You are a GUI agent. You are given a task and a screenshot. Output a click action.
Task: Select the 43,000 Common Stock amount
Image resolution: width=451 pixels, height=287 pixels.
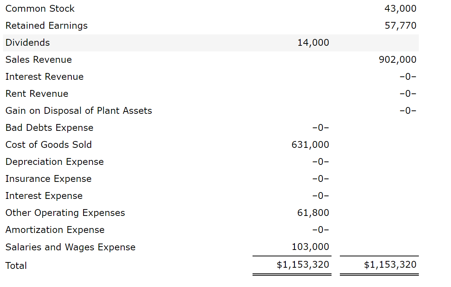click(x=400, y=9)
